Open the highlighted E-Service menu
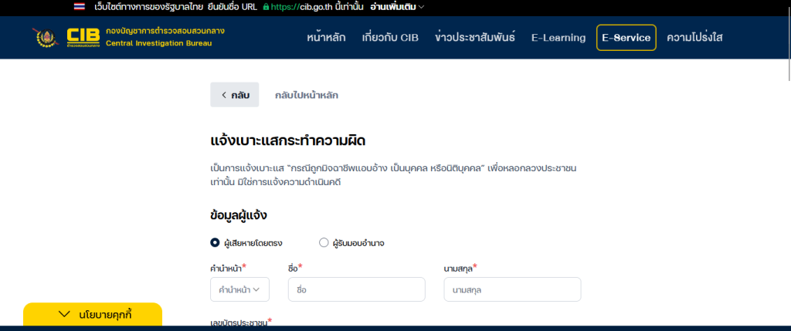Viewport: 791px width, 331px height. (626, 38)
